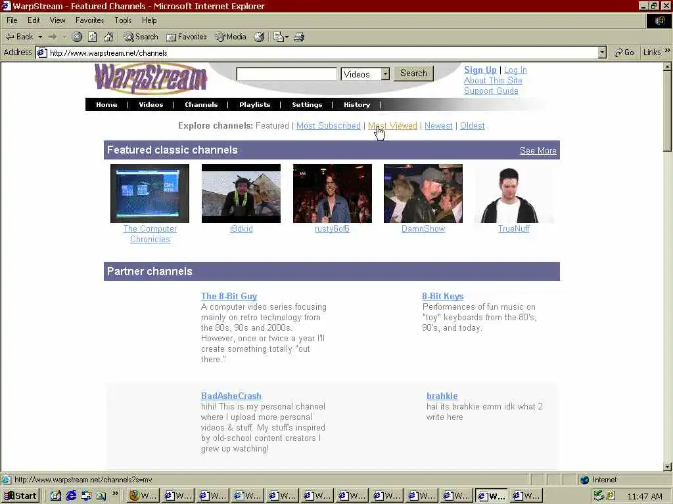Sort channels by Most Viewed
The width and height of the screenshot is (673, 504).
[393, 125]
